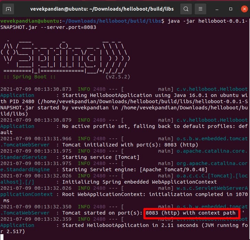Open a new terminal tab

[8, 9]
